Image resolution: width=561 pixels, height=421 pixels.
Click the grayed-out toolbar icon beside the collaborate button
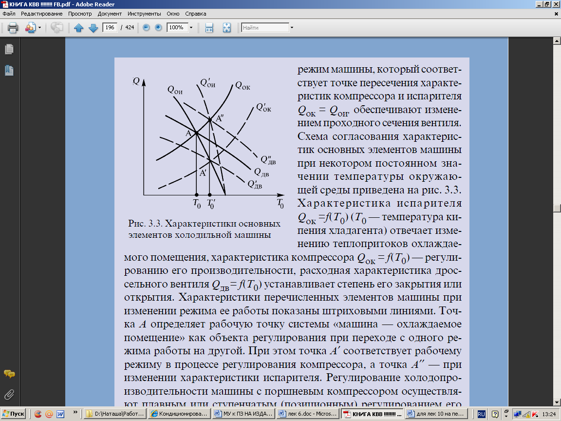[57, 28]
